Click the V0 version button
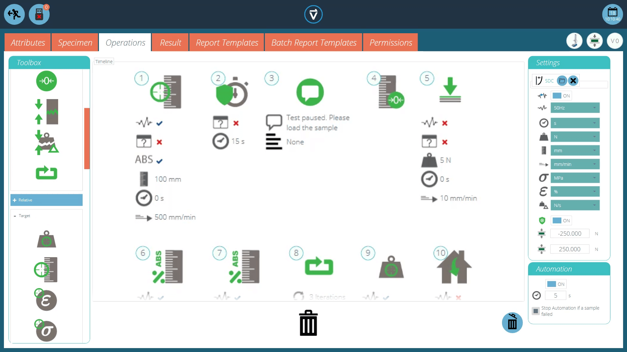Screen dimensions: 627x352 [x=615, y=41]
